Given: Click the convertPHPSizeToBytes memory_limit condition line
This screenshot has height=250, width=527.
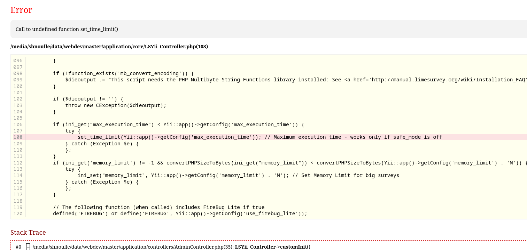Looking at the screenshot, I should pyautogui.click(x=290, y=163).
